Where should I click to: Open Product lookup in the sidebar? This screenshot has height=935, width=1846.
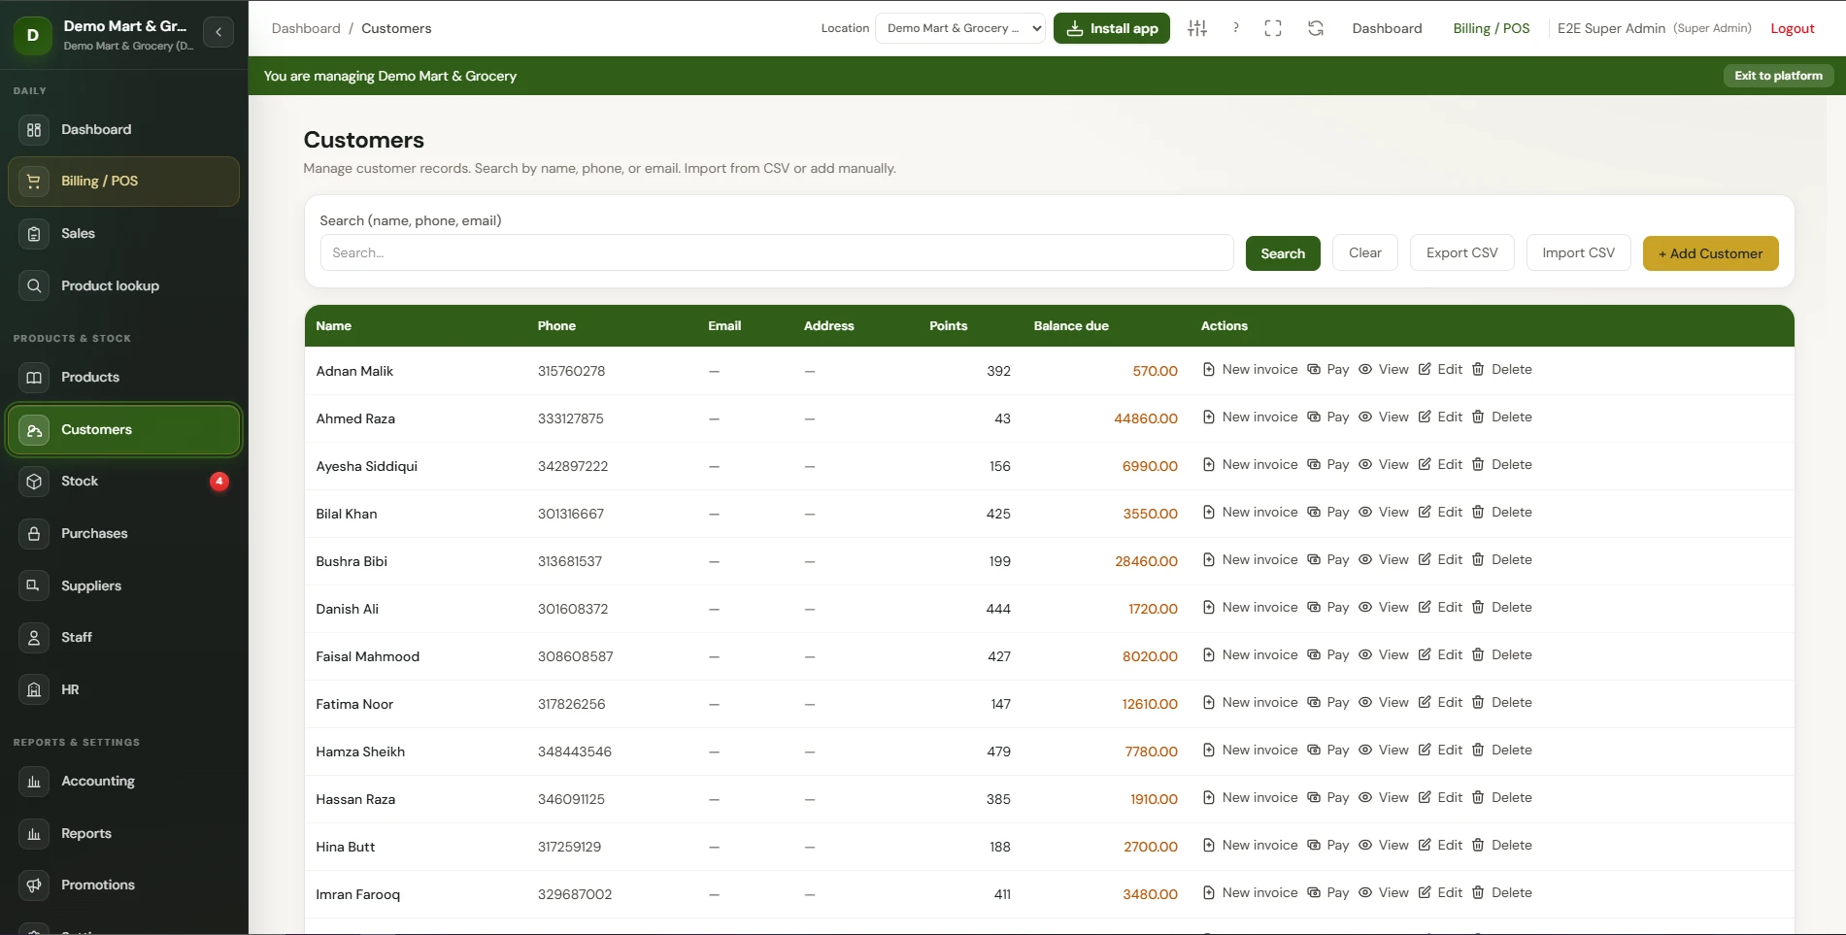(x=123, y=285)
